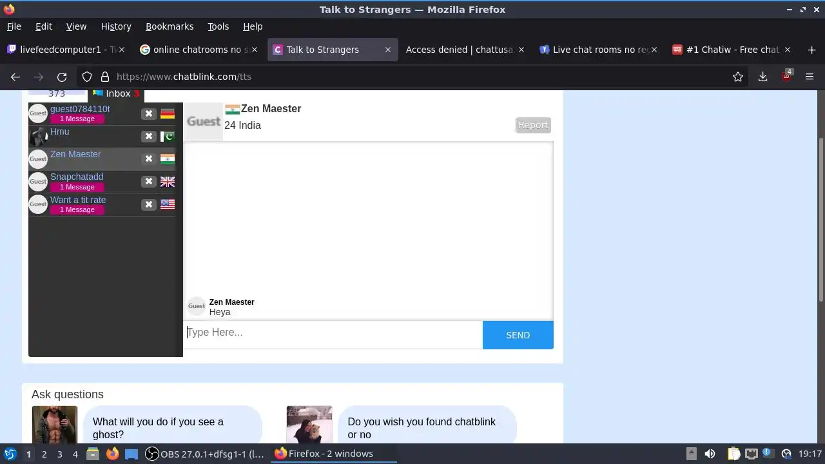825x464 pixels.
Task: Switch to online chatrooms Google tab
Action: point(199,50)
